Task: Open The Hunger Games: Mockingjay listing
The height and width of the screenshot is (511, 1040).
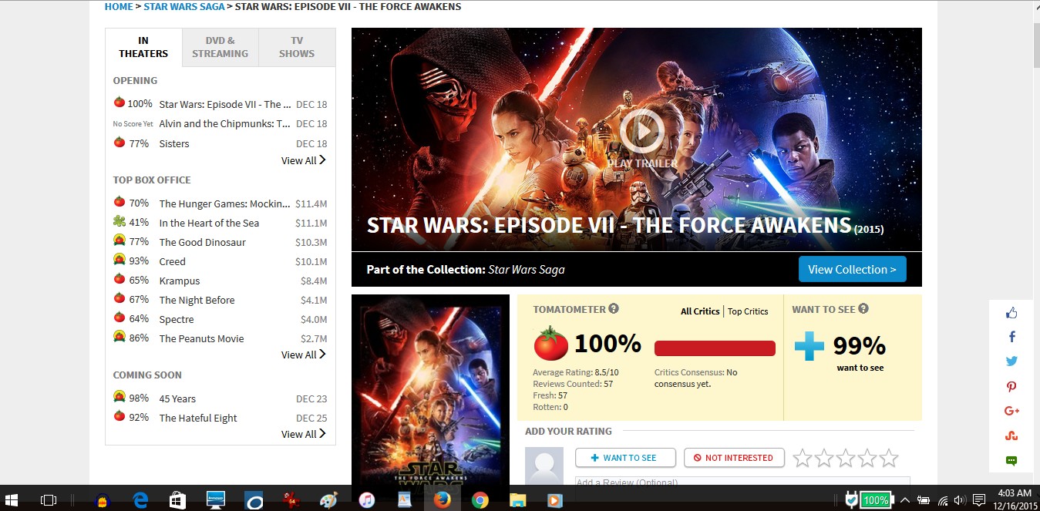Action: tap(225, 203)
